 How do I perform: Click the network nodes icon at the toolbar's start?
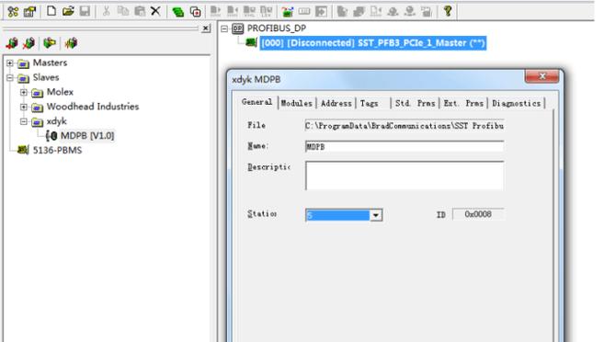click(13, 11)
